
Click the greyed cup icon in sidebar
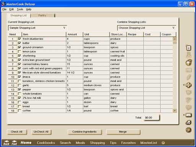(x=188, y=92)
